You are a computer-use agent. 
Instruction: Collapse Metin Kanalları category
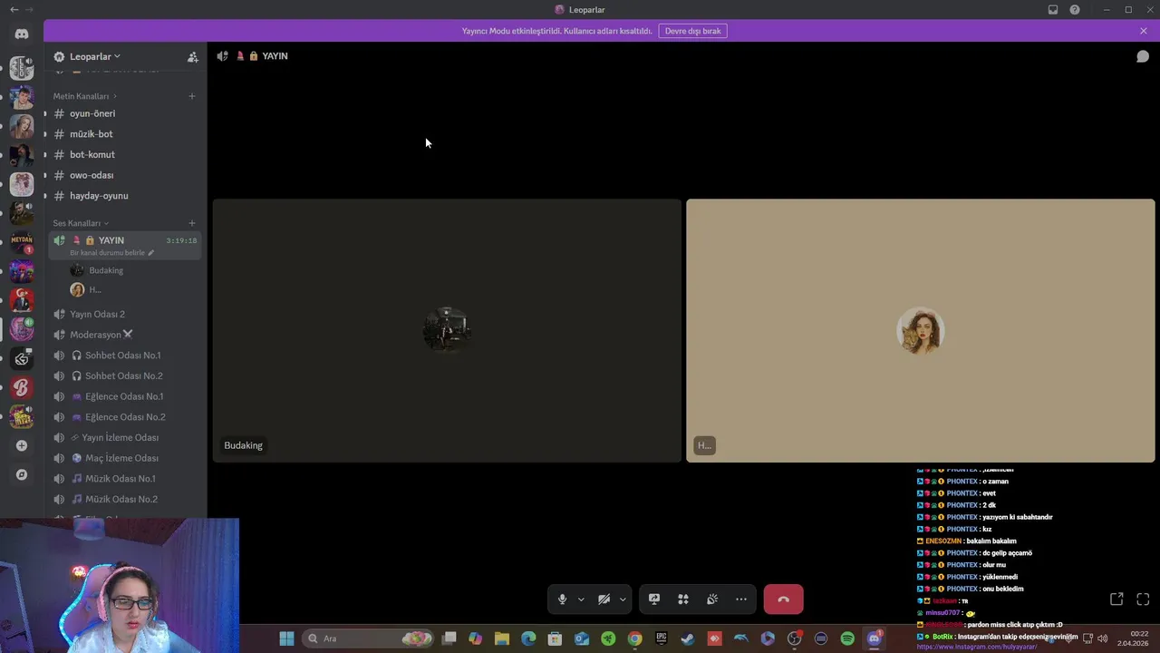[84, 96]
